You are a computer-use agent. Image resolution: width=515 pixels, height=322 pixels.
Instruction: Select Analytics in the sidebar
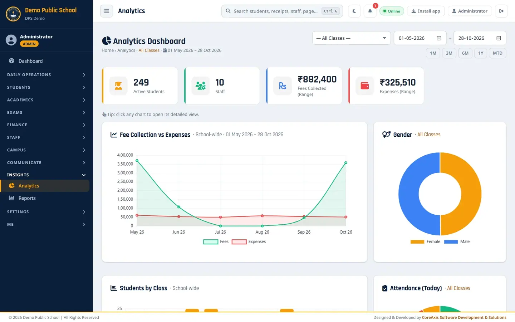pyautogui.click(x=45, y=186)
